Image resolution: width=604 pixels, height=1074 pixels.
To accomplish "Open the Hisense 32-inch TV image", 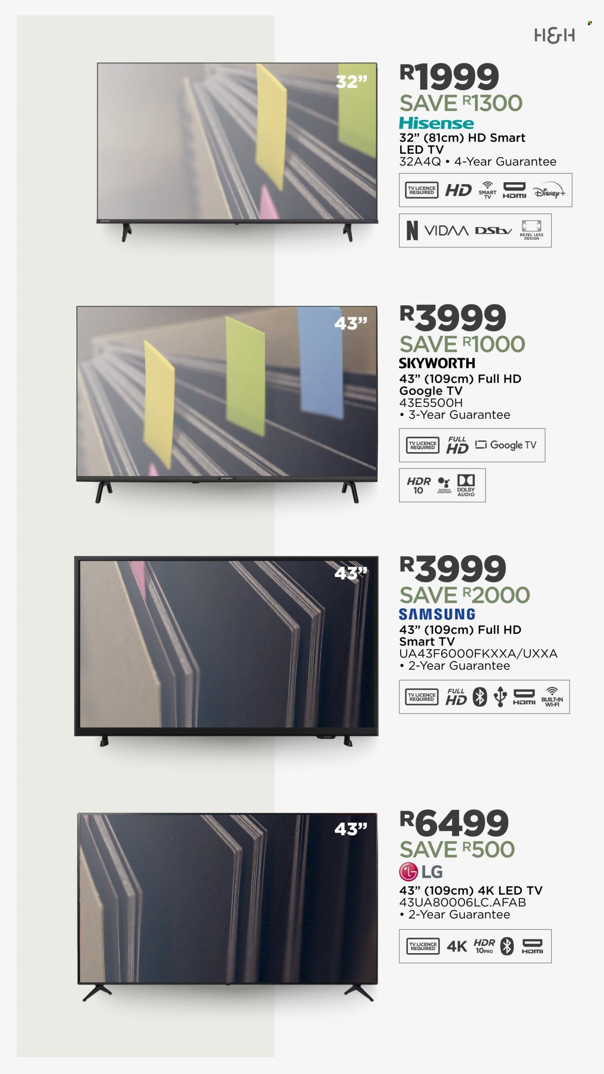I will point(237,152).
